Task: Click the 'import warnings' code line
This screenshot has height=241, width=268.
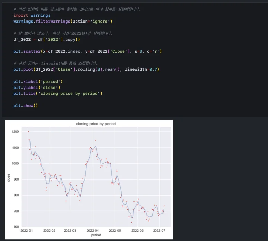Action: 32,15
